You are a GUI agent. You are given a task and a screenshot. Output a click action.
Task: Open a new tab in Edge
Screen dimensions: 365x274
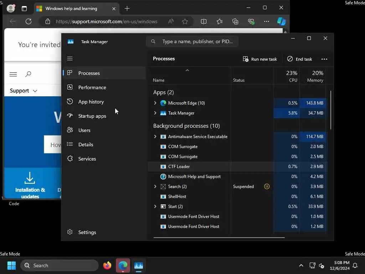pos(127,9)
